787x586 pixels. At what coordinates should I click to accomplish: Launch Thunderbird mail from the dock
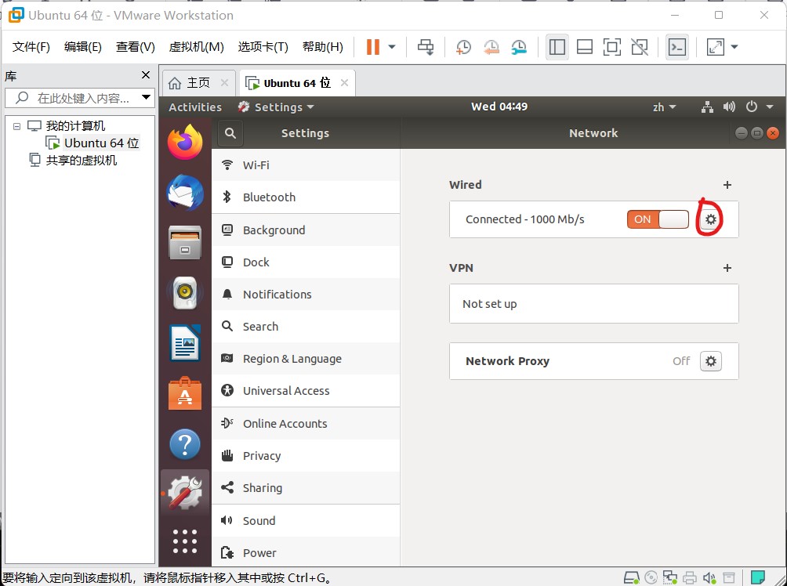tap(185, 193)
